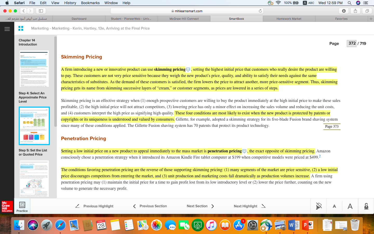Open Messages in the Dock
The height and width of the screenshot is (234, 374).
coord(170,225)
